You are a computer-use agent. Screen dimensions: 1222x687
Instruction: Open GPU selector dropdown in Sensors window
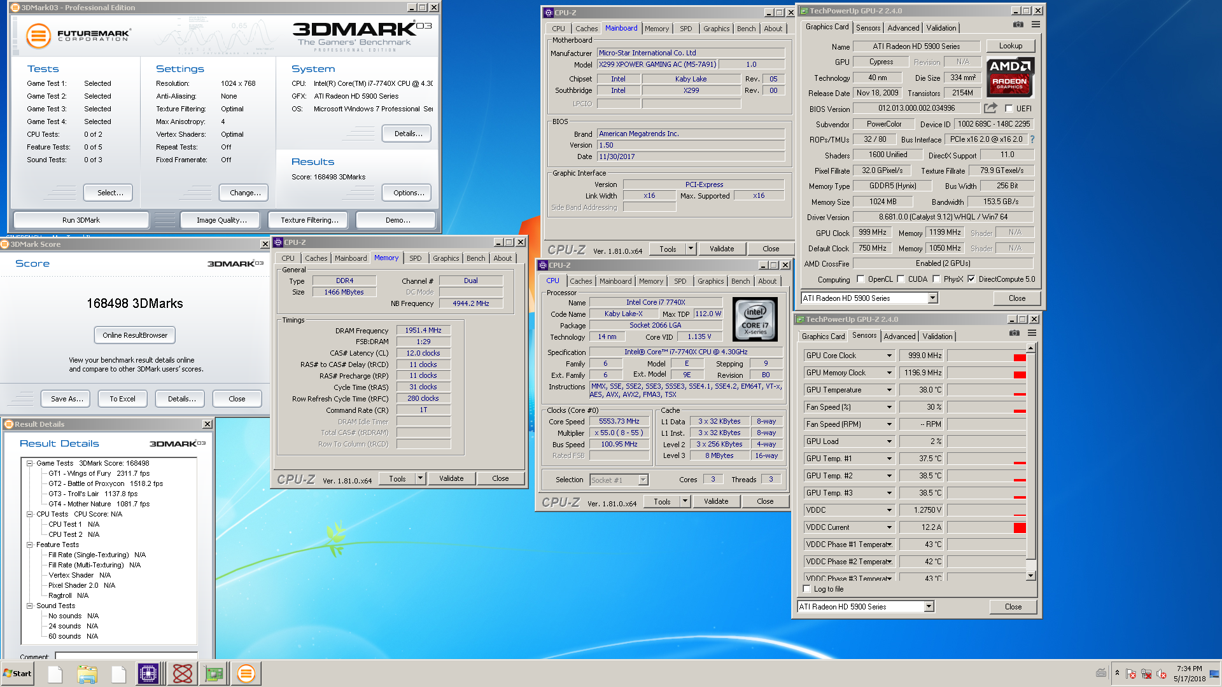(x=929, y=607)
